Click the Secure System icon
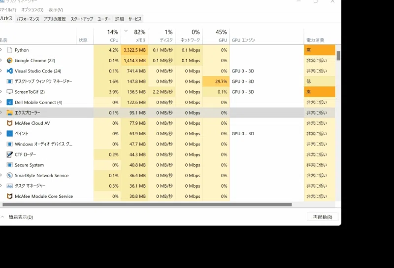Screen dimensions: 394x268 9,165
